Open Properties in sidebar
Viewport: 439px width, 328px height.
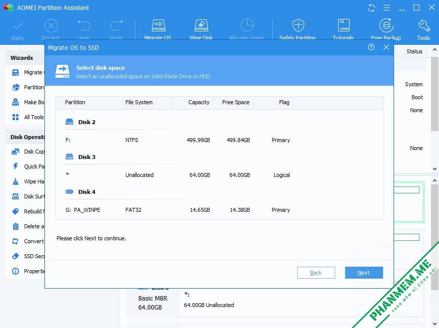point(27,271)
